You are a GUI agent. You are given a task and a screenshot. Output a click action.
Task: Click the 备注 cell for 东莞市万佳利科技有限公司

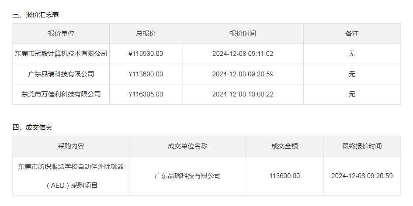(352, 94)
